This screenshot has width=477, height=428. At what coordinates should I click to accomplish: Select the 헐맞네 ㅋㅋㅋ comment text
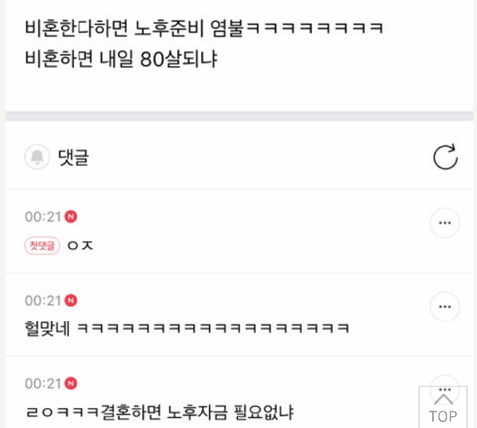[187, 328]
